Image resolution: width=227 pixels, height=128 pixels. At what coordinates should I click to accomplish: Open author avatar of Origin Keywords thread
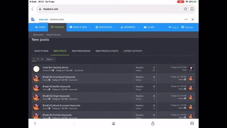pos(36,97)
